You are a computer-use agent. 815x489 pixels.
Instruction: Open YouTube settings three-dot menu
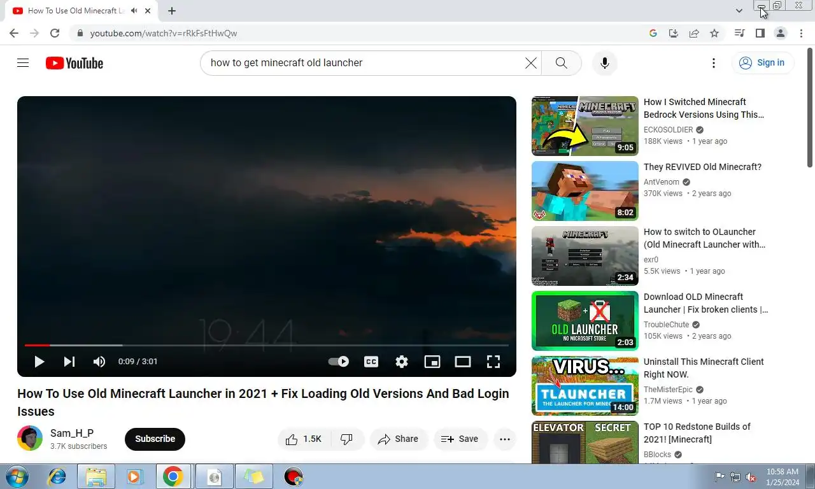click(714, 63)
